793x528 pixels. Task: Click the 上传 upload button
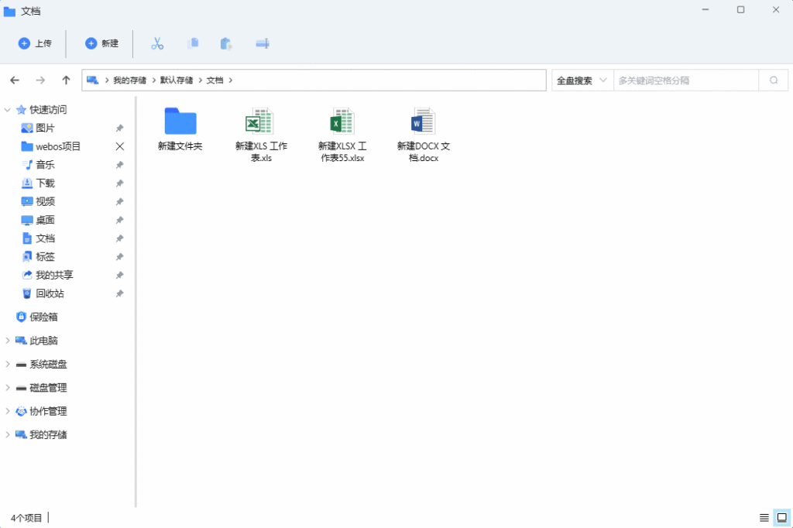tap(35, 43)
